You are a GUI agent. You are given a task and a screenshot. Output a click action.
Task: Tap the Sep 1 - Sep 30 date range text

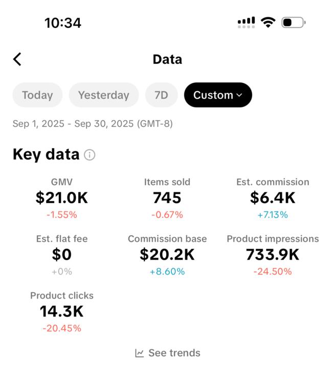tap(93, 124)
